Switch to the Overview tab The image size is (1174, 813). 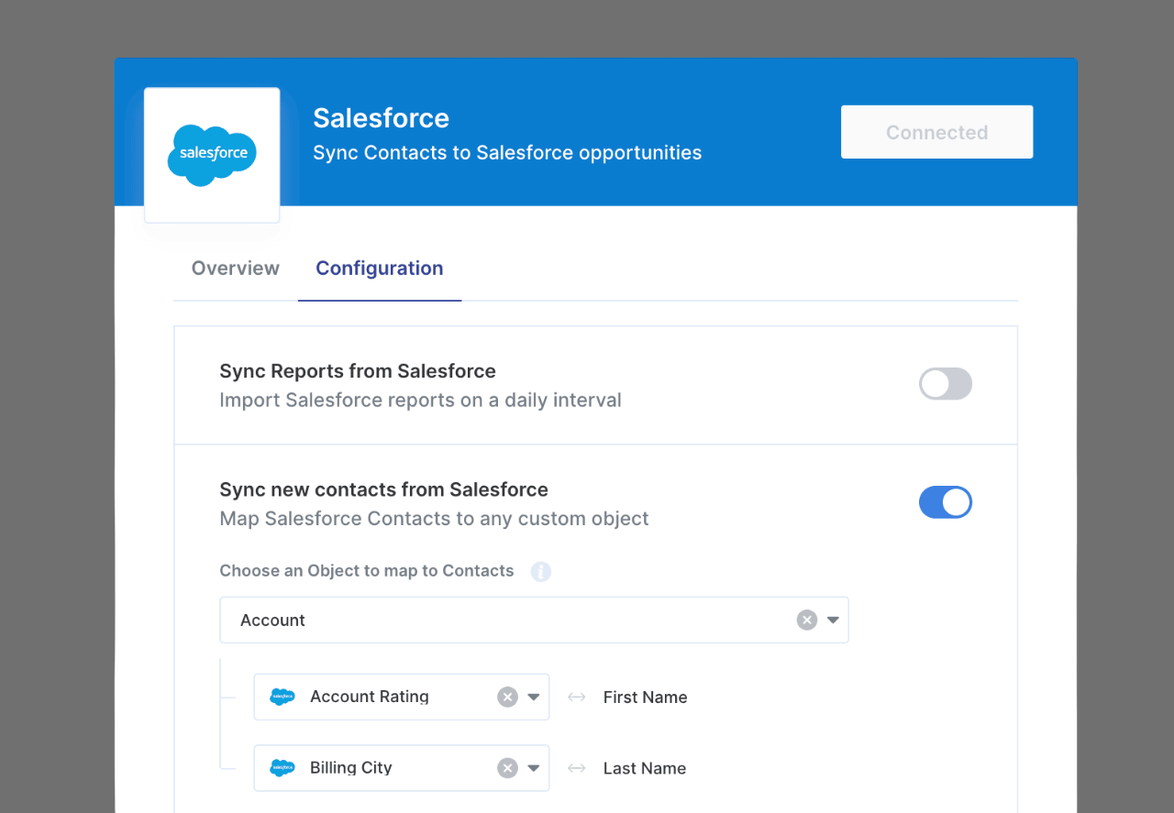(x=236, y=268)
